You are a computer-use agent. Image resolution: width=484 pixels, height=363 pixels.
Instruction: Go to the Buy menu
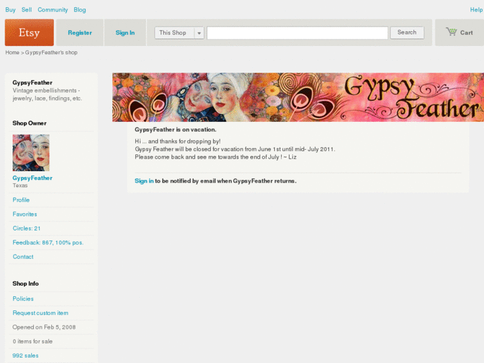pyautogui.click(x=11, y=10)
